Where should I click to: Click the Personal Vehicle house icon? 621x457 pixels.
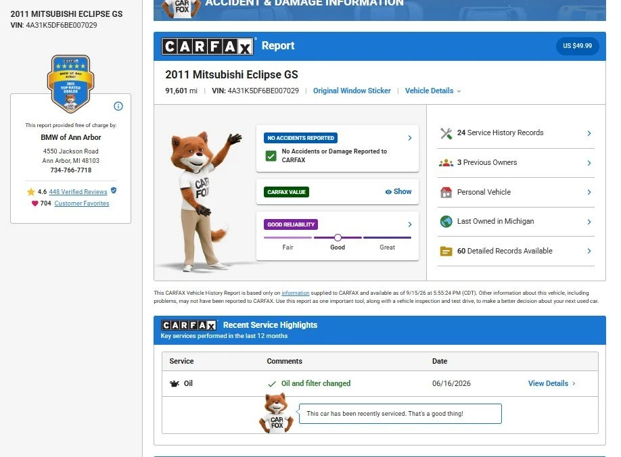(x=446, y=192)
